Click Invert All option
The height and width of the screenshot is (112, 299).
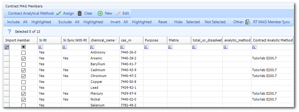point(126,22)
